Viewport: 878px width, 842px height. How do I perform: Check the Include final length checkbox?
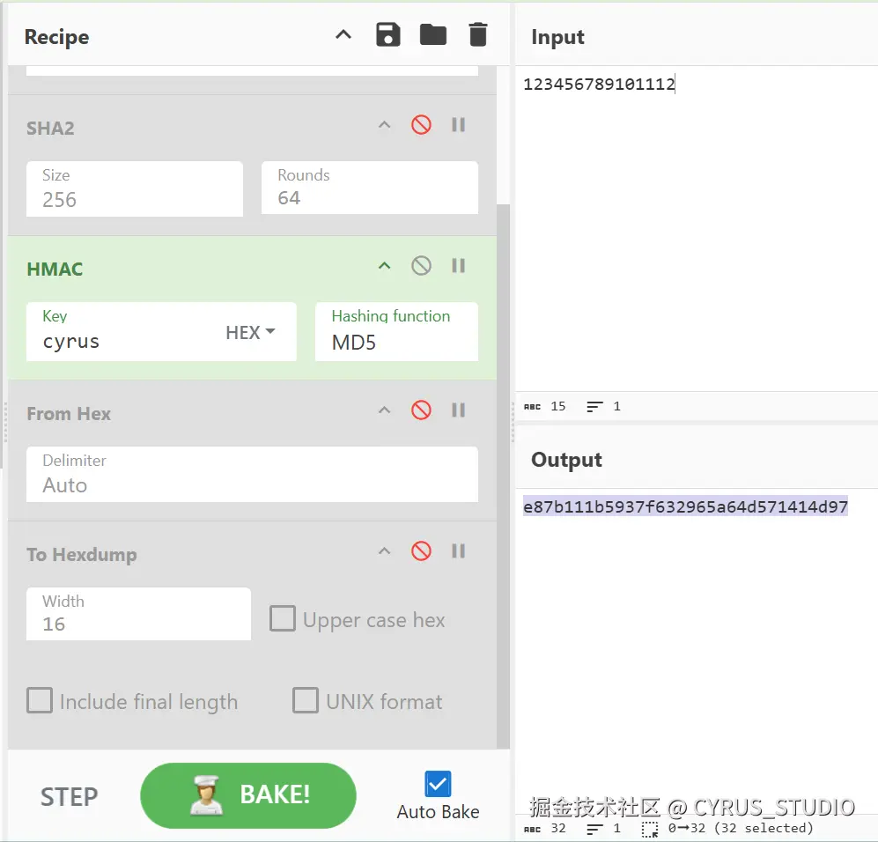(x=40, y=700)
